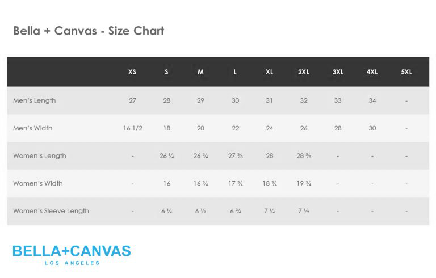Click the Bella + Canvas Size Chart title
Image resolution: width=436 pixels, height=278 pixels.
point(89,31)
